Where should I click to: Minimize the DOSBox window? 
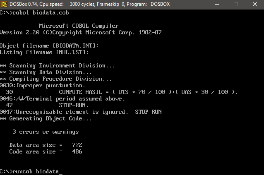(217, 4)
